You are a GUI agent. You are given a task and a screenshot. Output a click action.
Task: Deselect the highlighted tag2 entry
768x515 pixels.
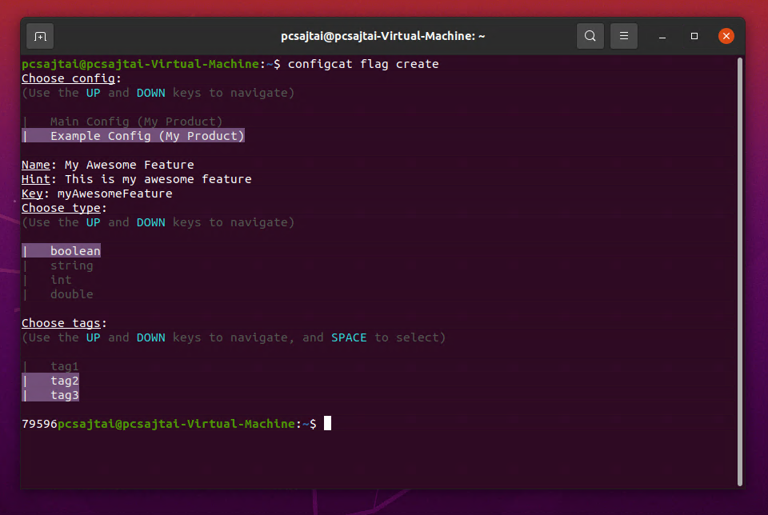[x=64, y=380]
